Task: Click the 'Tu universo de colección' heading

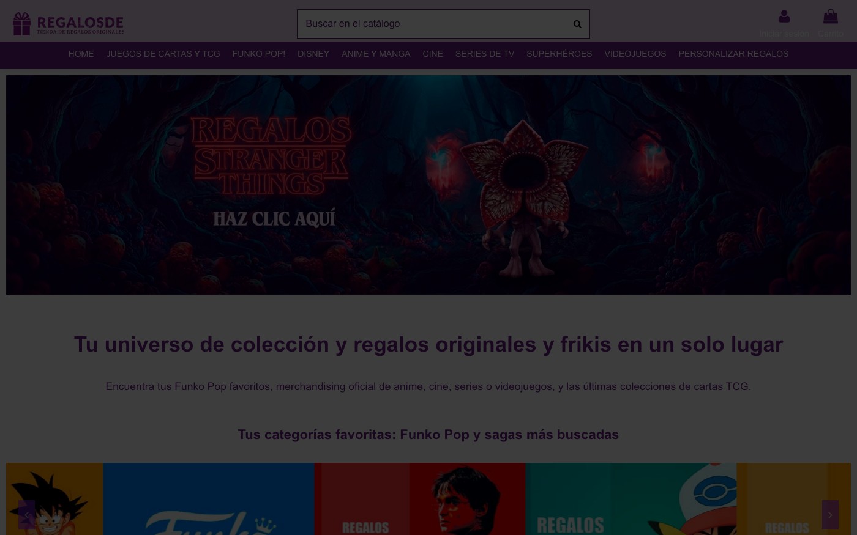Action: pyautogui.click(x=428, y=344)
